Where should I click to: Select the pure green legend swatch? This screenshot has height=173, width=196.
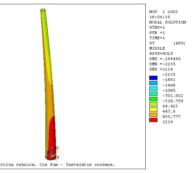pos(153,99)
